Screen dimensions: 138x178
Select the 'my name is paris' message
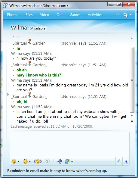click(x=72, y=88)
